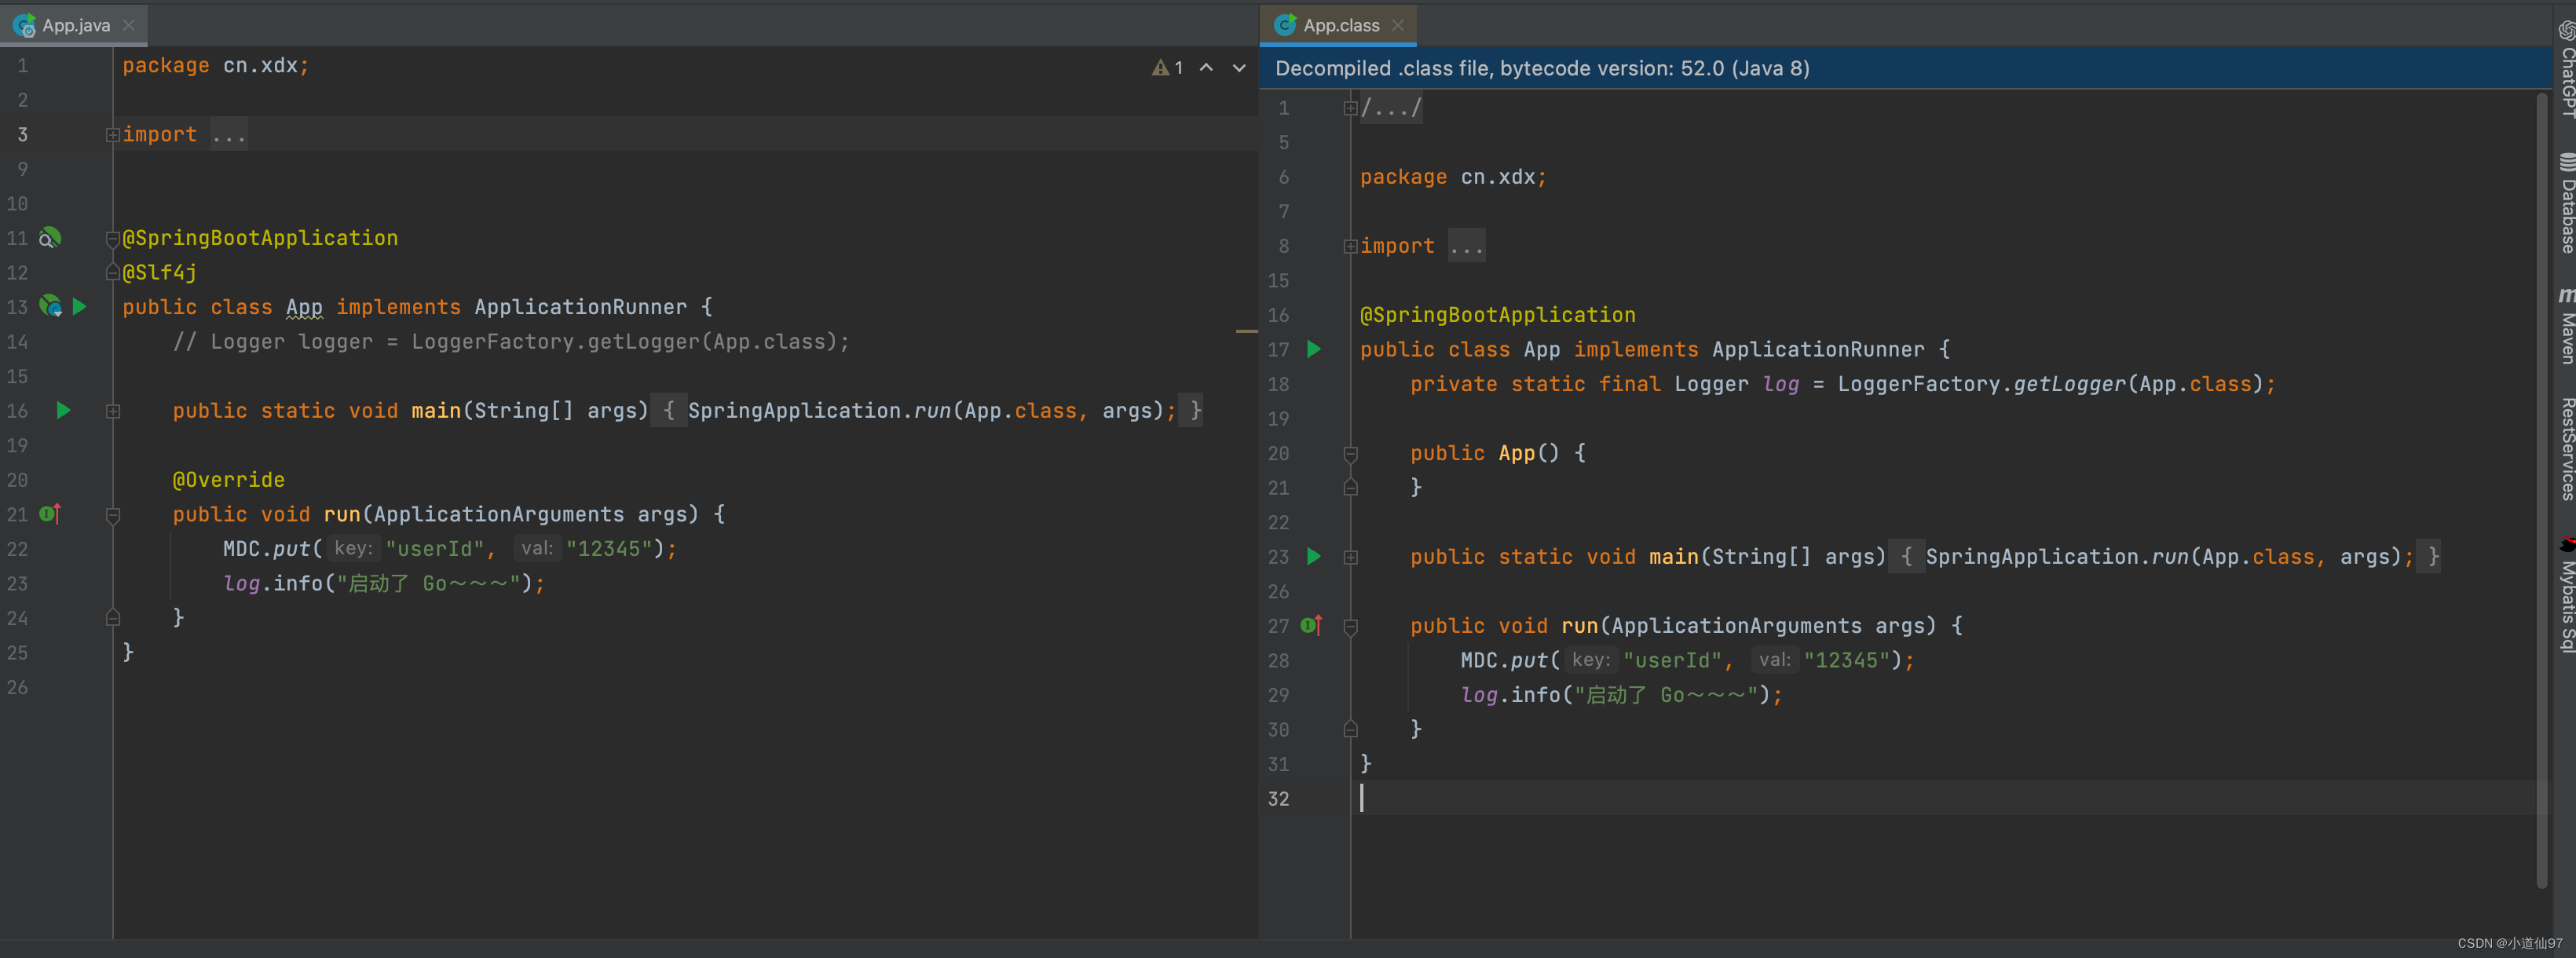Close the App.class tab

click(x=1398, y=25)
